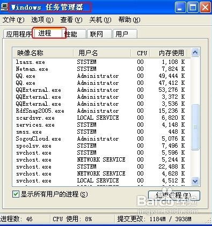
Task: Click the scrollbar up arrow
Action: (x=195, y=53)
